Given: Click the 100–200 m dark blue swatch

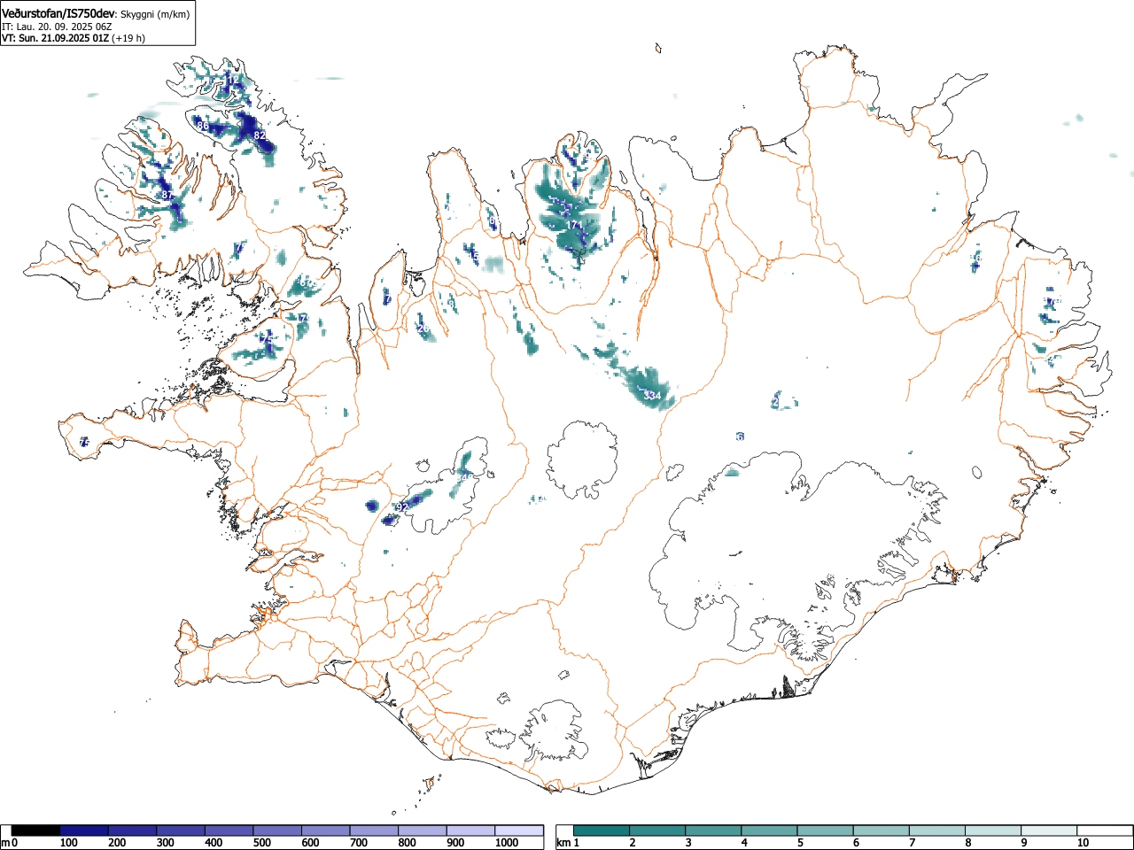Looking at the screenshot, I should coord(84,831).
